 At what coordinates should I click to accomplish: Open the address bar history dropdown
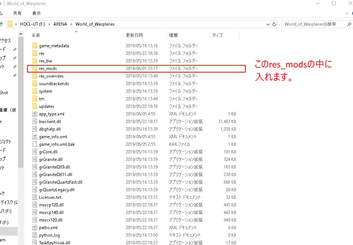268,24
